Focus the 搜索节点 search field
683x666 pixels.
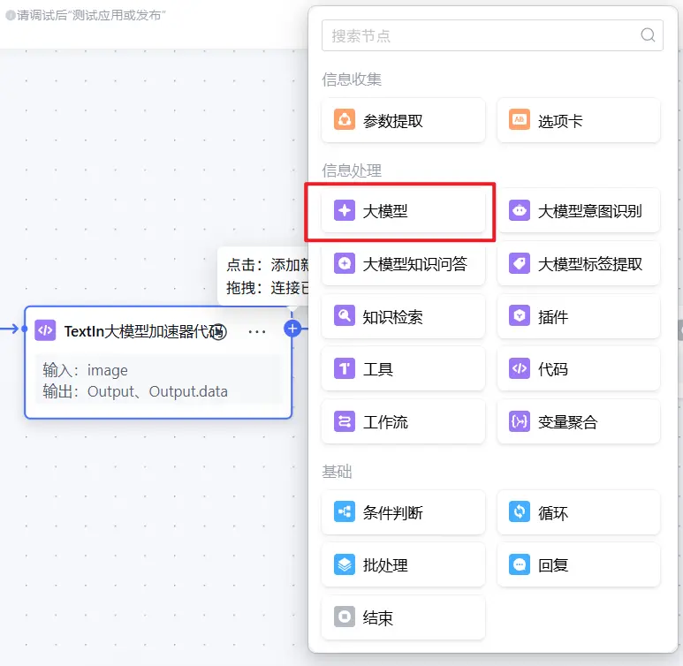[x=492, y=35]
